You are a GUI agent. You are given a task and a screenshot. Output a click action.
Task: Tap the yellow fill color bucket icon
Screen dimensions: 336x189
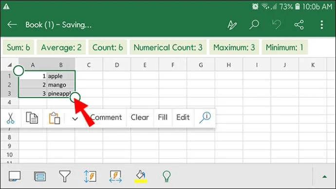tap(141, 176)
